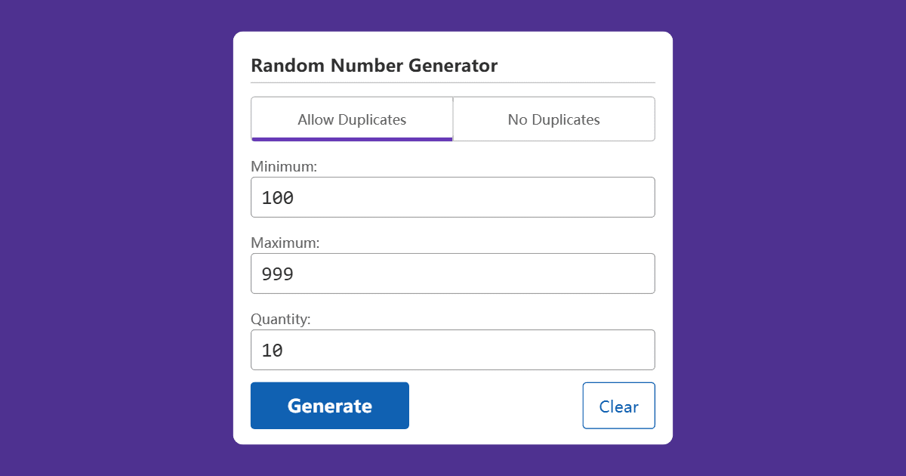Click the Maximum label
Viewport: 906px width, 476px height.
285,243
